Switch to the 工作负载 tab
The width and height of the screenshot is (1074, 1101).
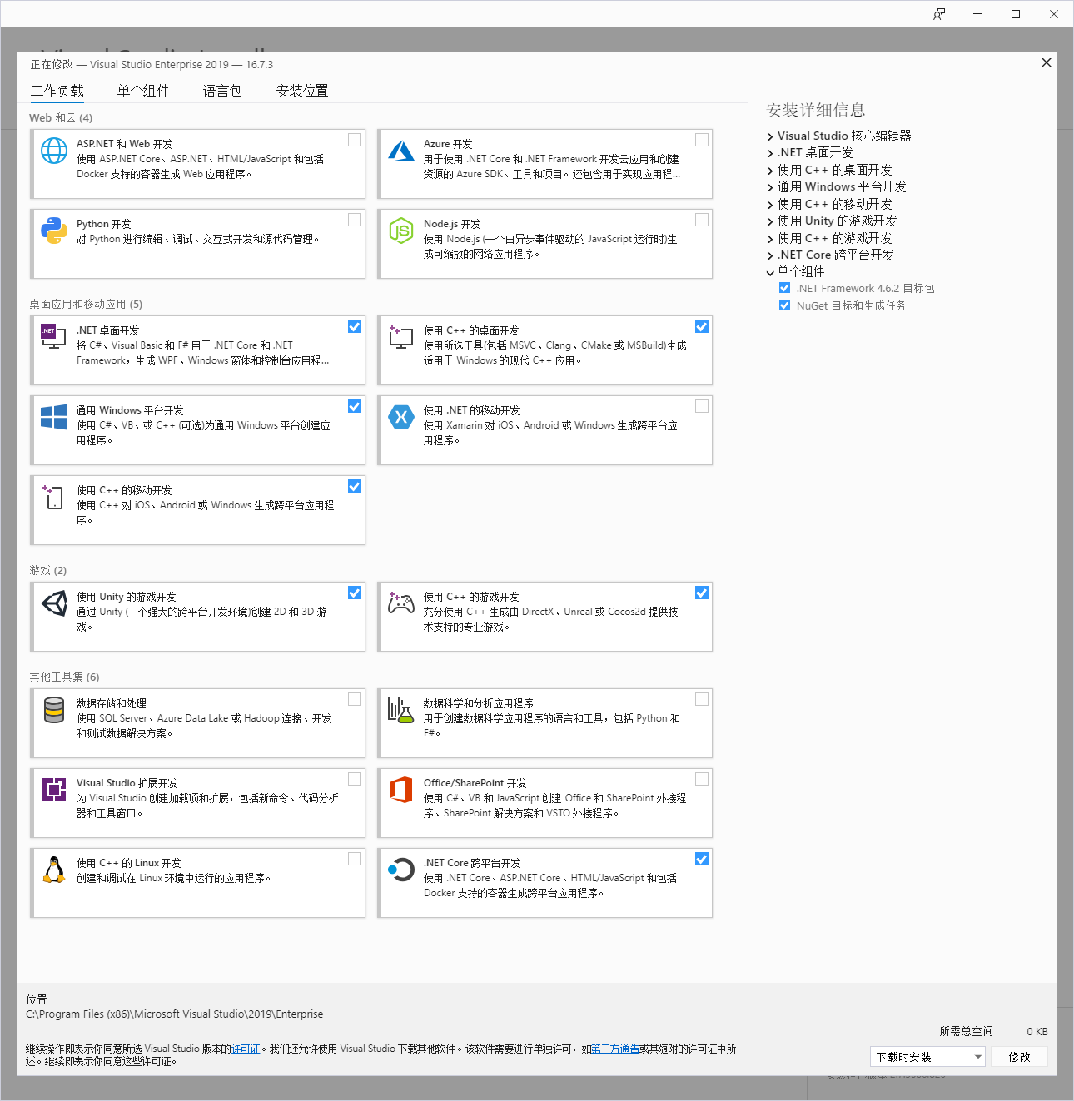(57, 91)
